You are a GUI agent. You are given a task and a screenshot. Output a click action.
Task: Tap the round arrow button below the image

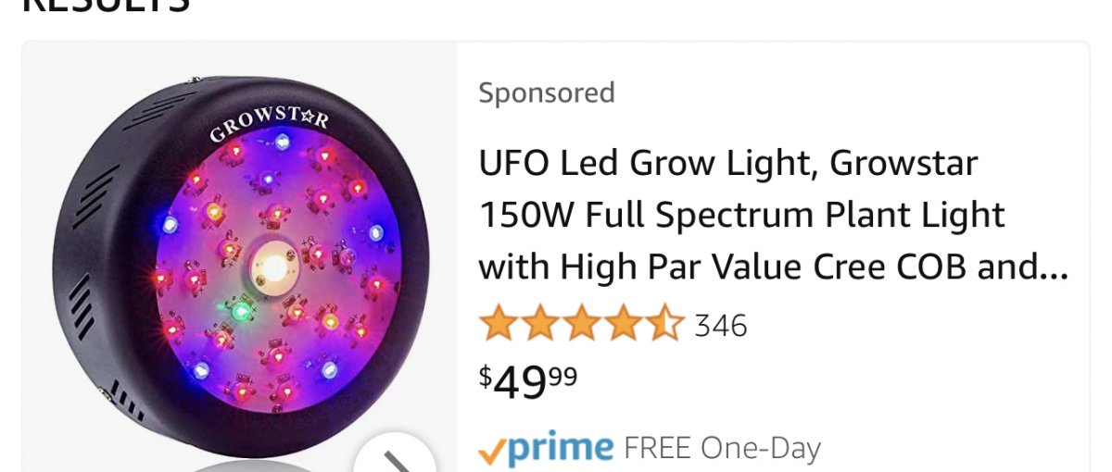[395, 458]
